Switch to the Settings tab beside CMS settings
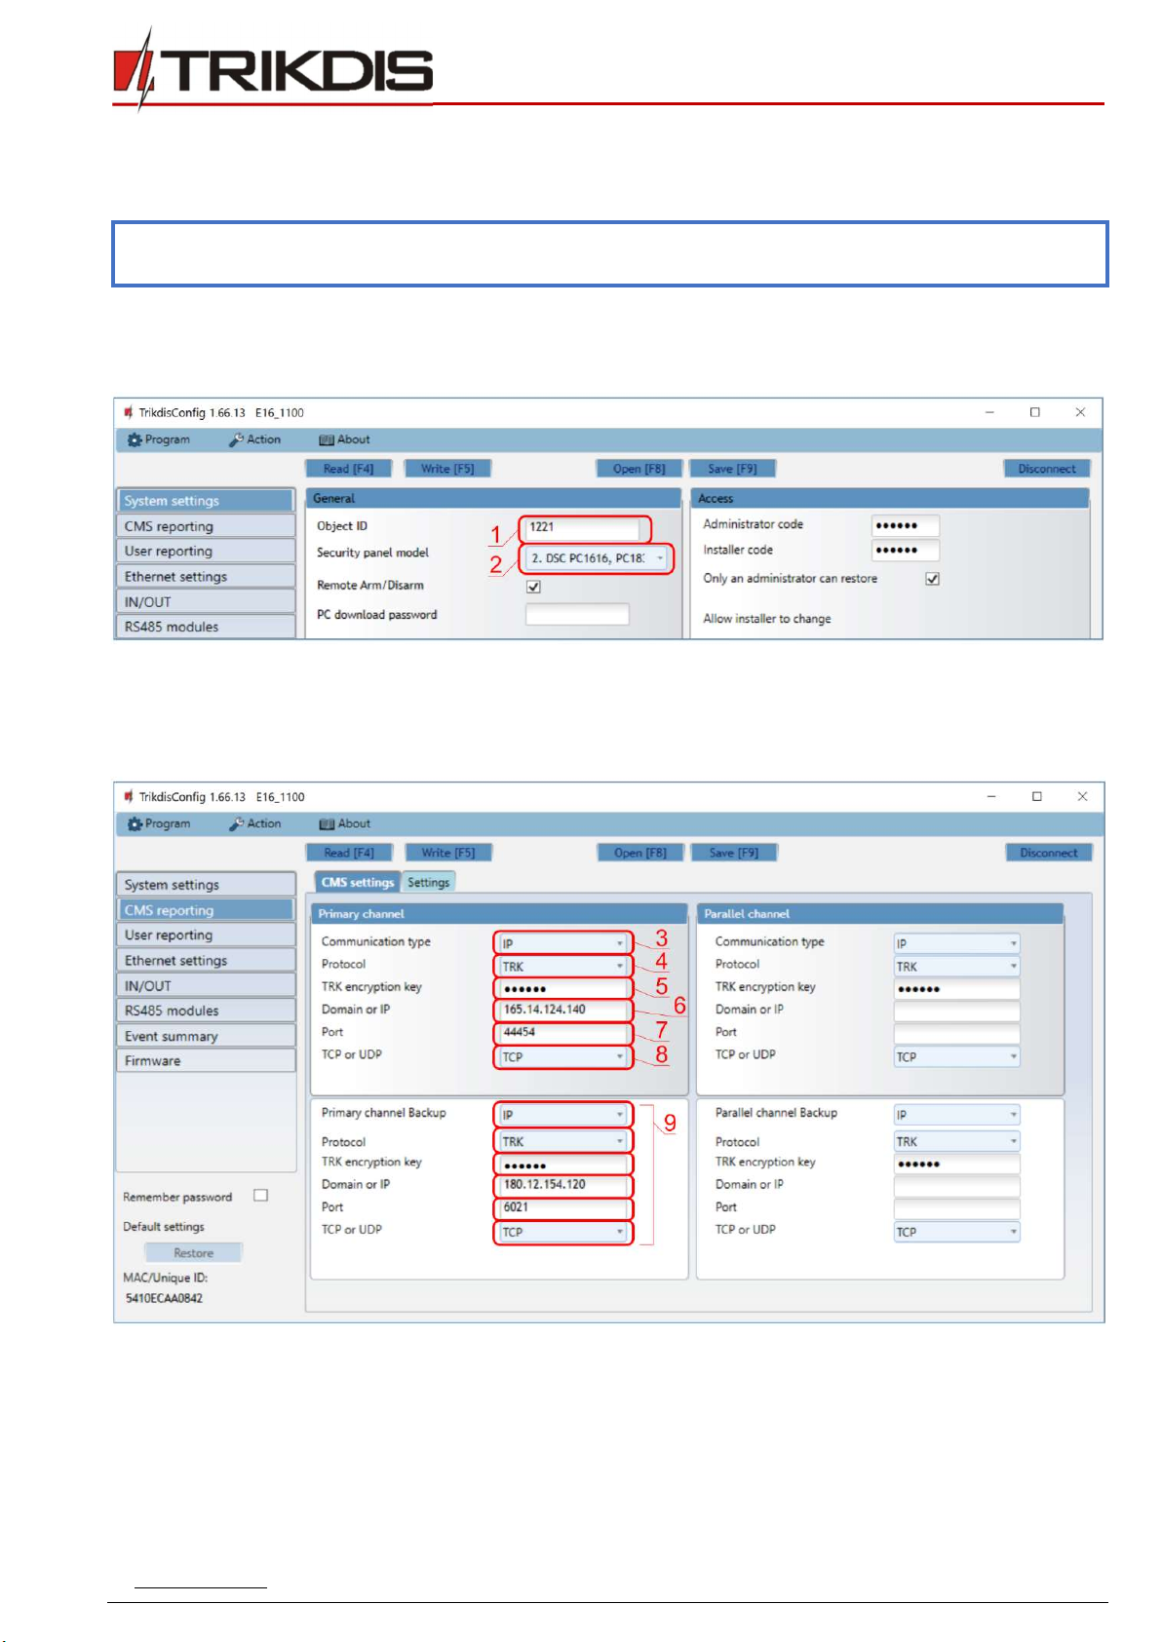 click(x=429, y=882)
